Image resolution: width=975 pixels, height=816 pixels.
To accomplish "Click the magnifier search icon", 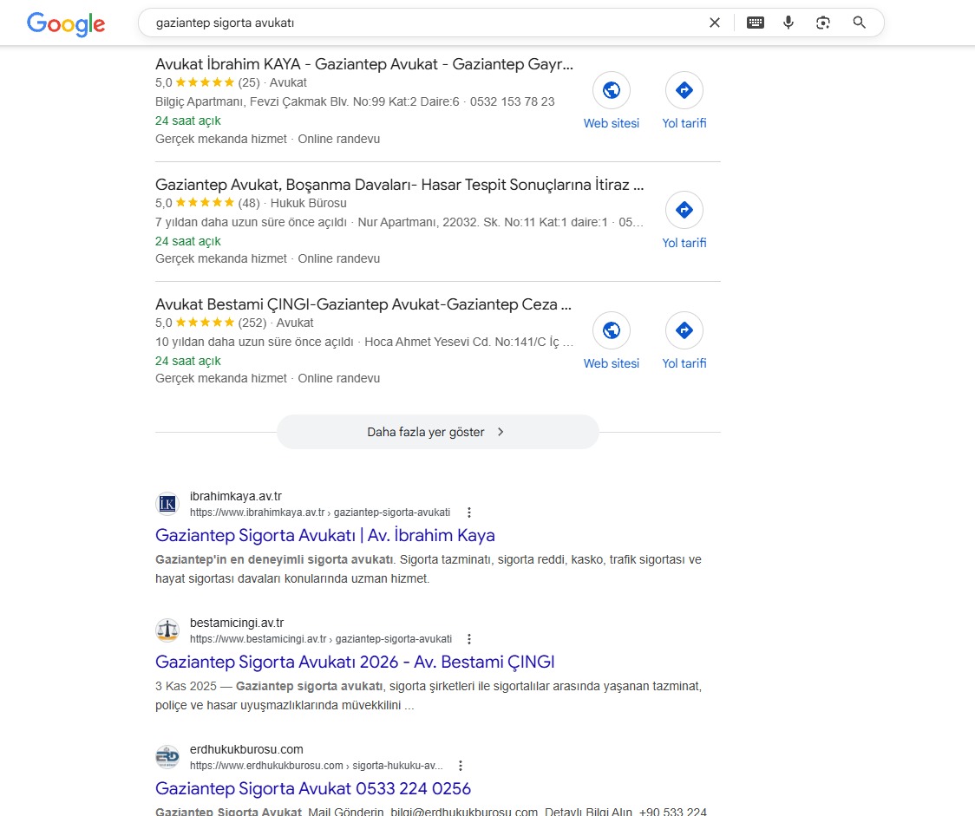I will [x=860, y=23].
